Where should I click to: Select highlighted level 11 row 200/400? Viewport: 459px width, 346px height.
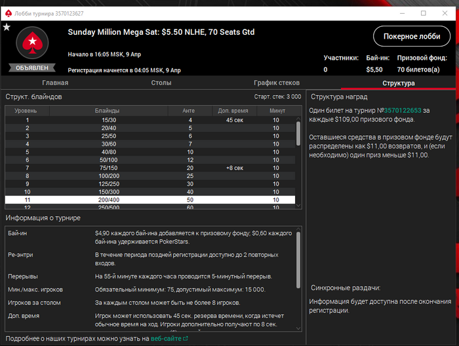click(x=150, y=200)
